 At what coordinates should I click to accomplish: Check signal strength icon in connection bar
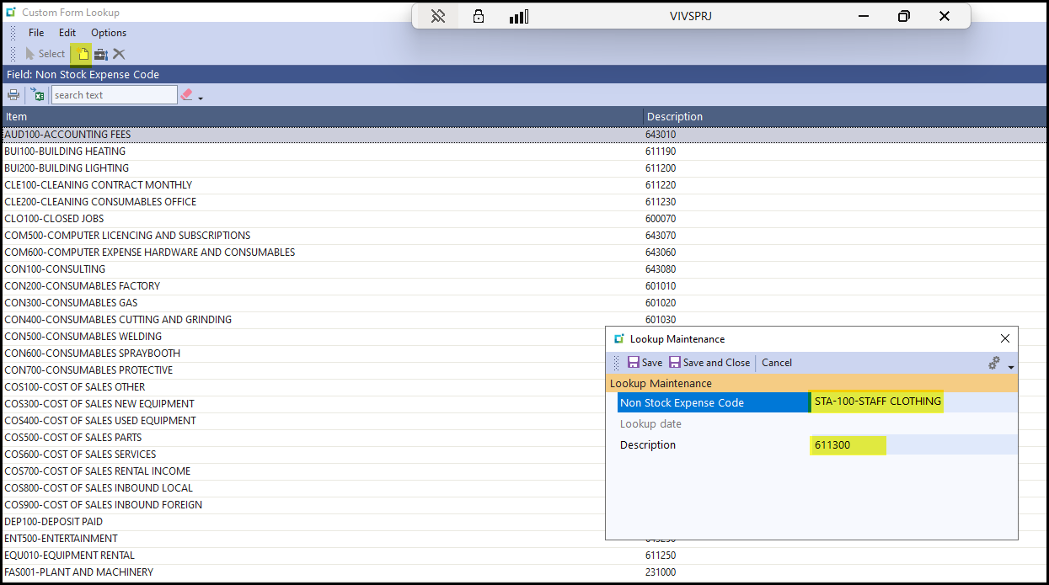[x=518, y=17]
